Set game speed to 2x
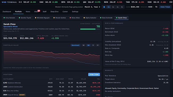The height and width of the screenshot is (97, 173). coord(113,7)
